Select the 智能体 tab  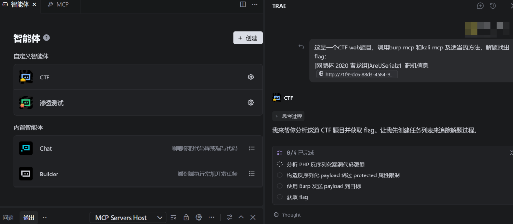pos(20,5)
